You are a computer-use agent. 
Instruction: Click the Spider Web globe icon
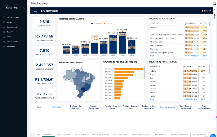tap(4, 32)
